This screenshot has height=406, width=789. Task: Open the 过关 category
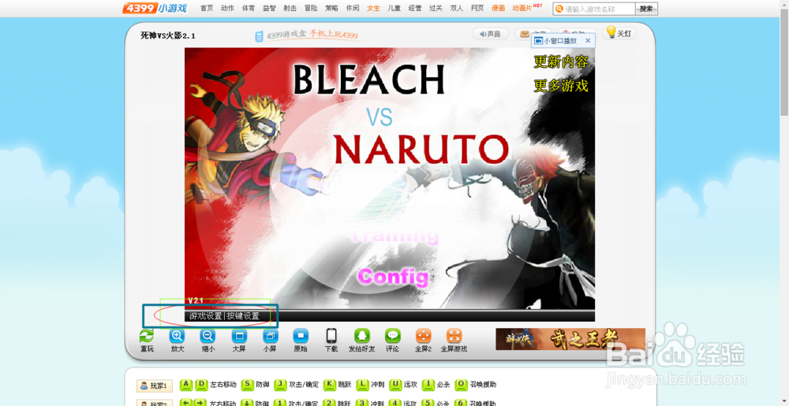436,8
